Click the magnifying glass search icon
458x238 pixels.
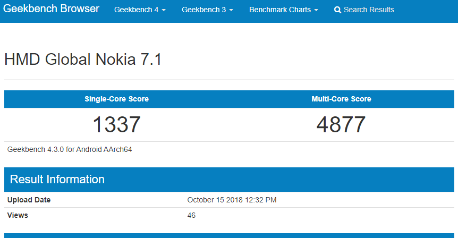pyautogui.click(x=337, y=10)
